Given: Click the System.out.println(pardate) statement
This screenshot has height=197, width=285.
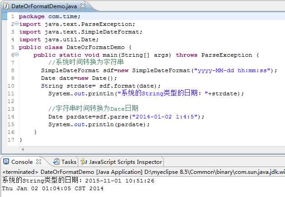Looking at the screenshot, I should [99, 124].
